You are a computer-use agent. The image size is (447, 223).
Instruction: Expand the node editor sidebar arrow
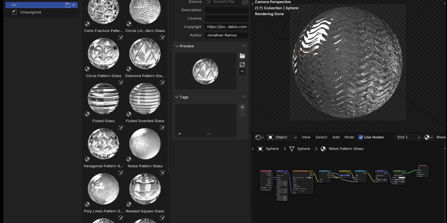click(445, 149)
